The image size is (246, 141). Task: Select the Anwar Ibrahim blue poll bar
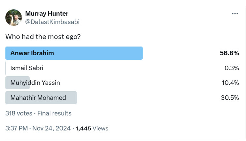coord(74,53)
